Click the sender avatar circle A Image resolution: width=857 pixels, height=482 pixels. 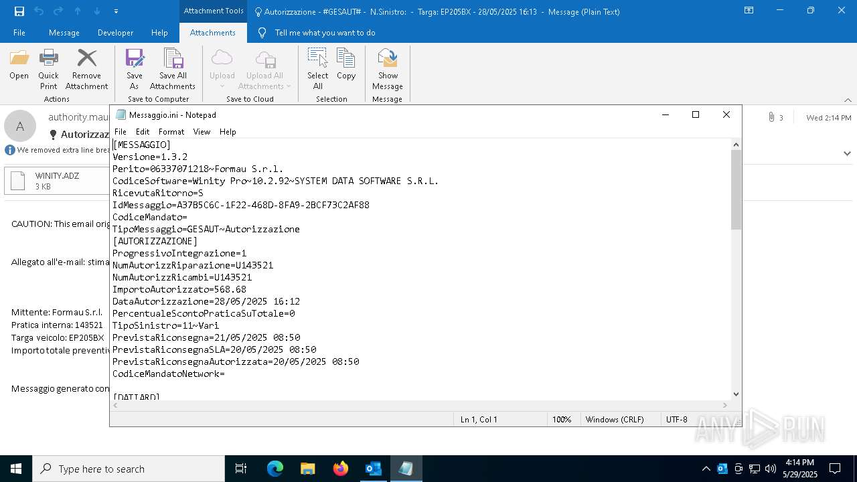(x=20, y=126)
